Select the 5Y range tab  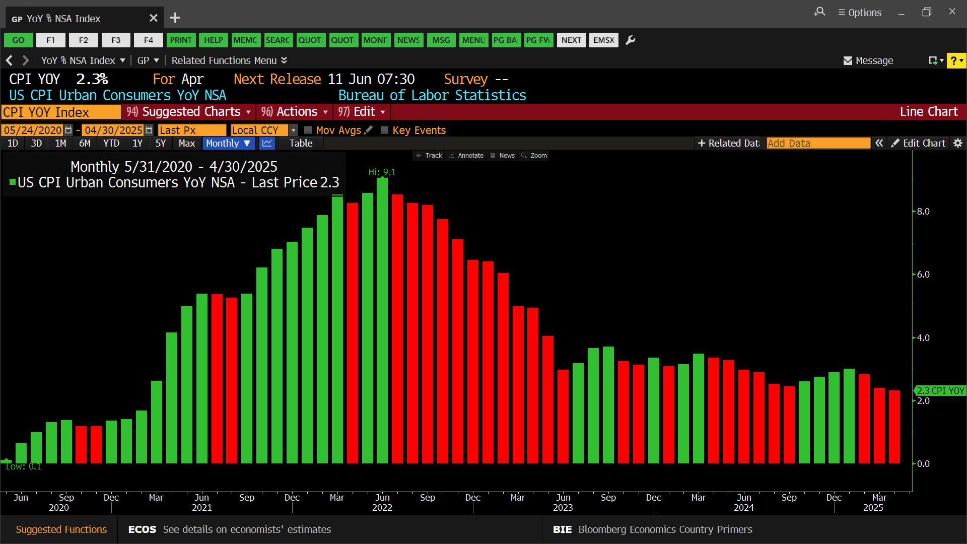pos(160,144)
